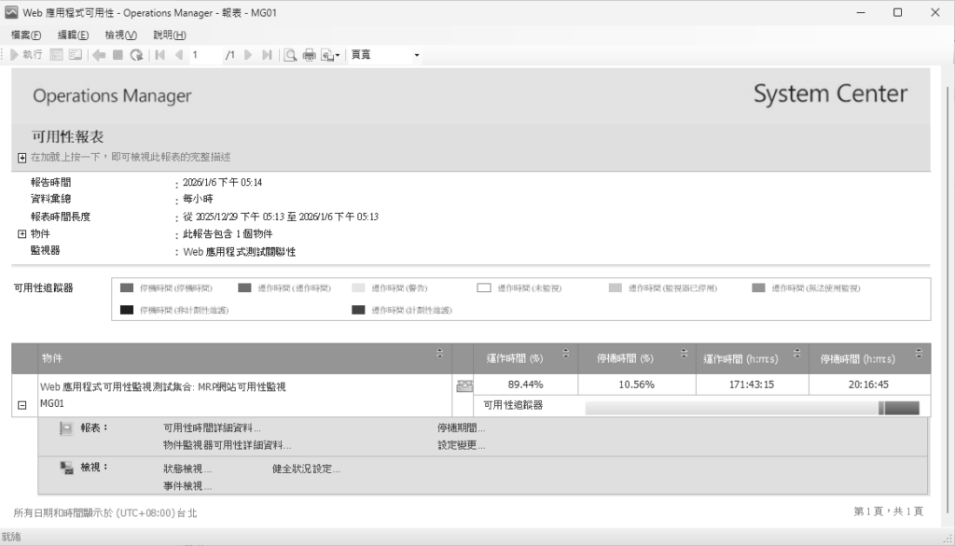Click the second view toggle icon beside 執行

coord(76,55)
